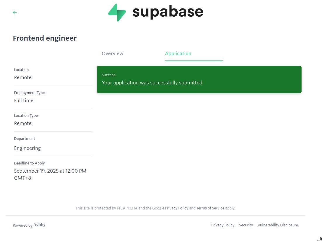
Task: Click the Full time employment value
Action: point(24,100)
